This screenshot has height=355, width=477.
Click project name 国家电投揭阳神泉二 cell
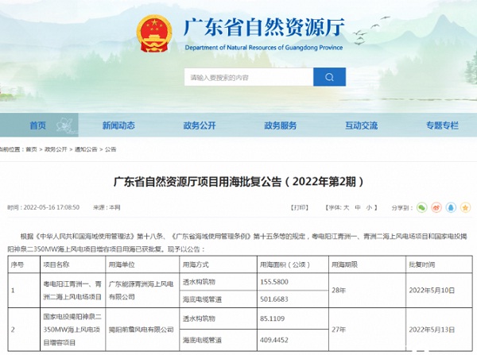click(72, 330)
